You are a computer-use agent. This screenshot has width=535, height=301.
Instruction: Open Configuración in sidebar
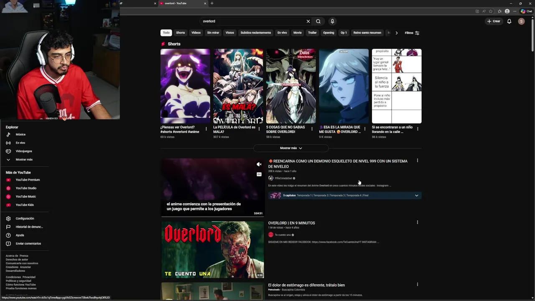coord(25,218)
